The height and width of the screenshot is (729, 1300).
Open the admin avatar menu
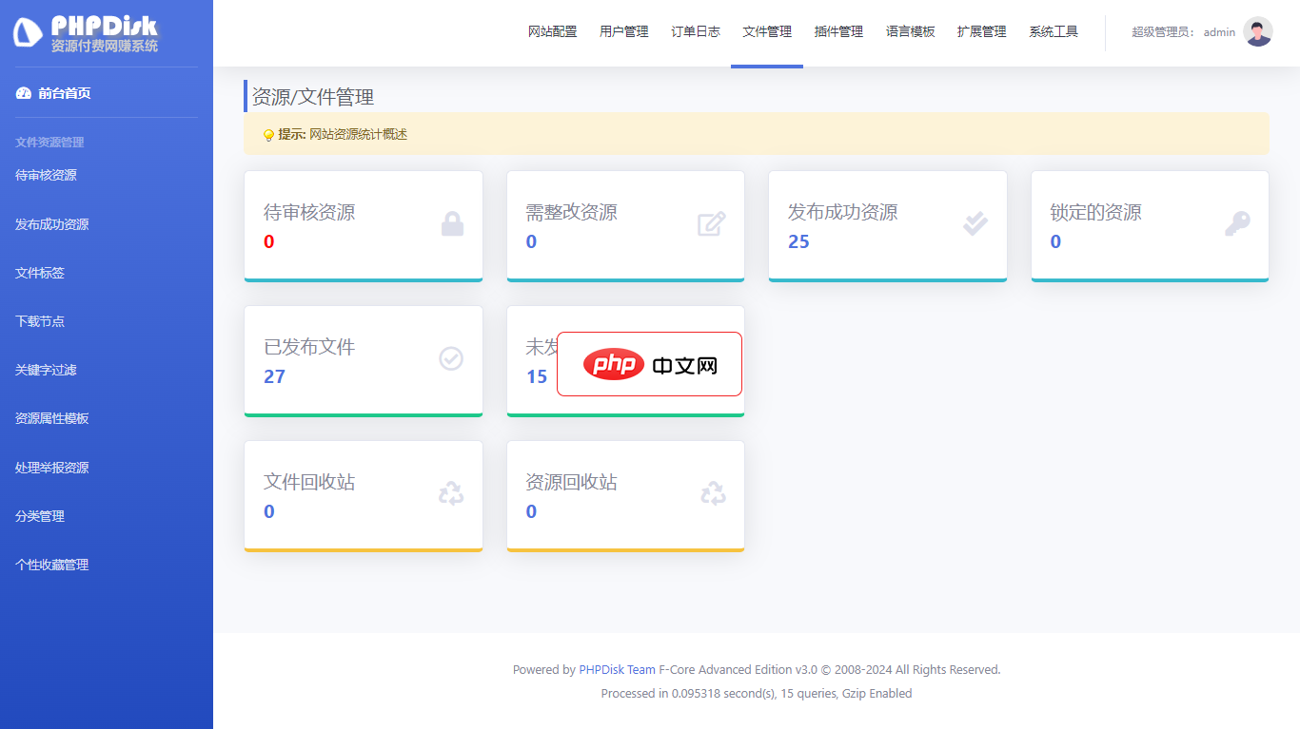(1256, 31)
